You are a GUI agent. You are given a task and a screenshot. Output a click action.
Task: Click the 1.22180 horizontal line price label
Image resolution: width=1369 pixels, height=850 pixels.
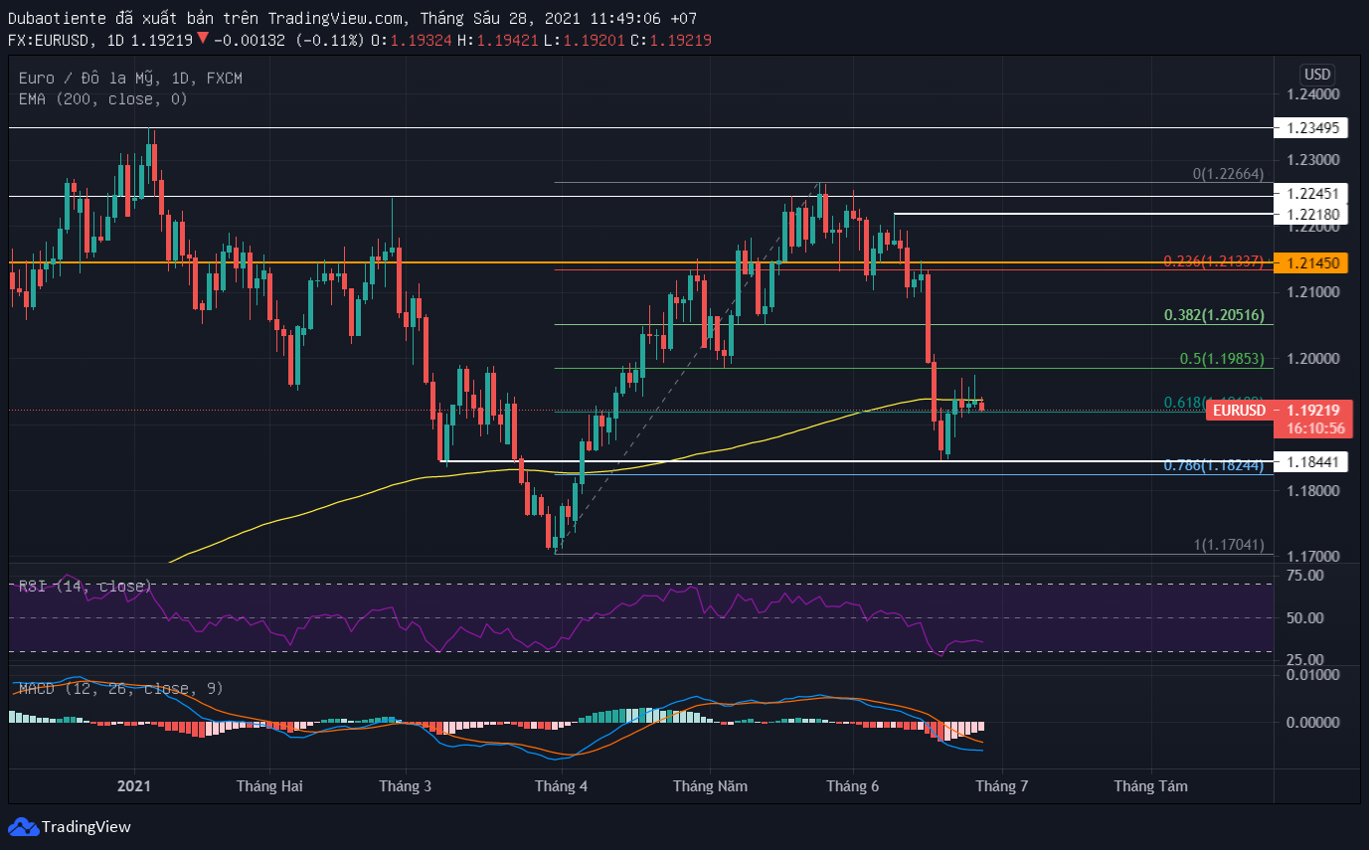tap(1313, 215)
